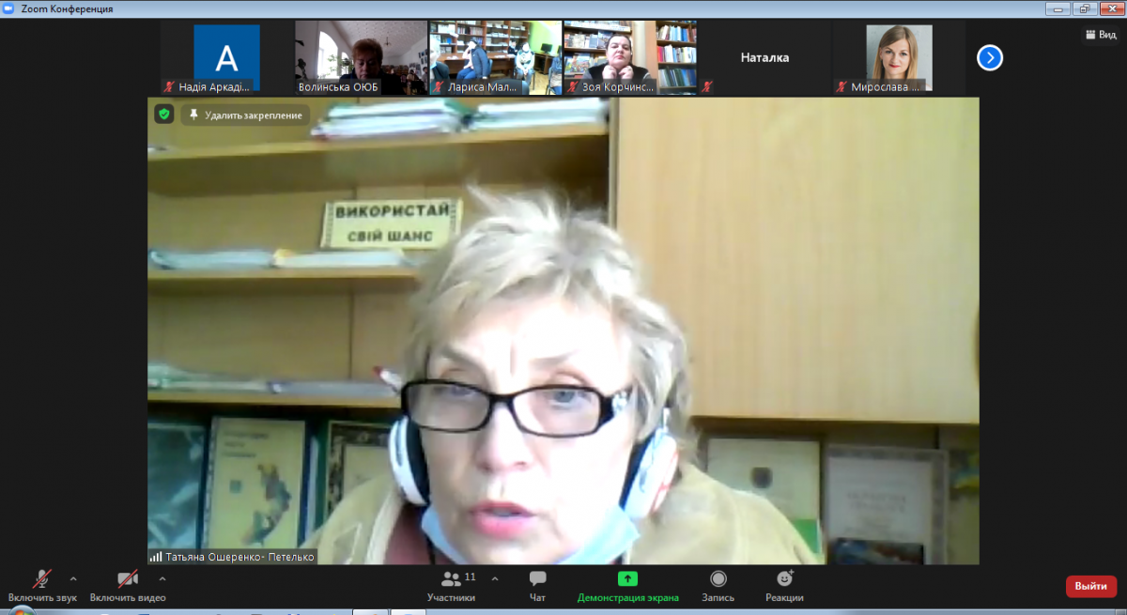Click the Мирослава participant thumbnail
This screenshot has width=1127, height=615.
pos(899,58)
